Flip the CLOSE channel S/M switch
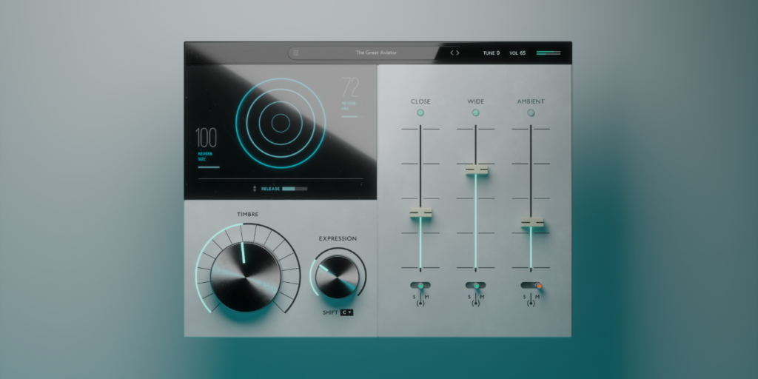 (x=420, y=286)
